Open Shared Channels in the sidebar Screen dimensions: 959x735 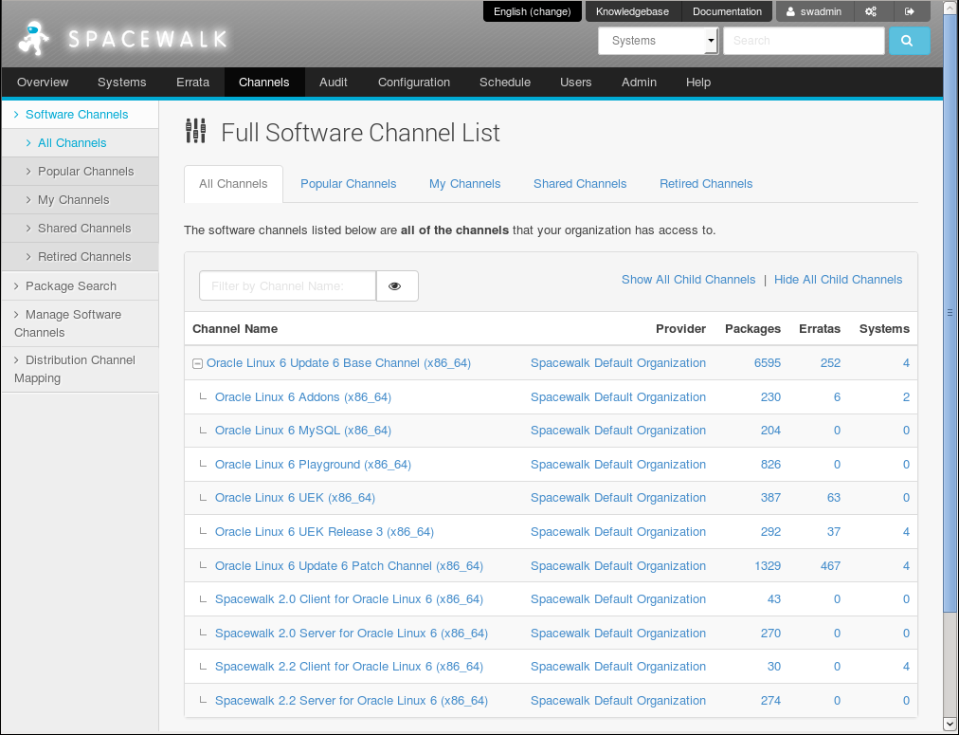(84, 229)
